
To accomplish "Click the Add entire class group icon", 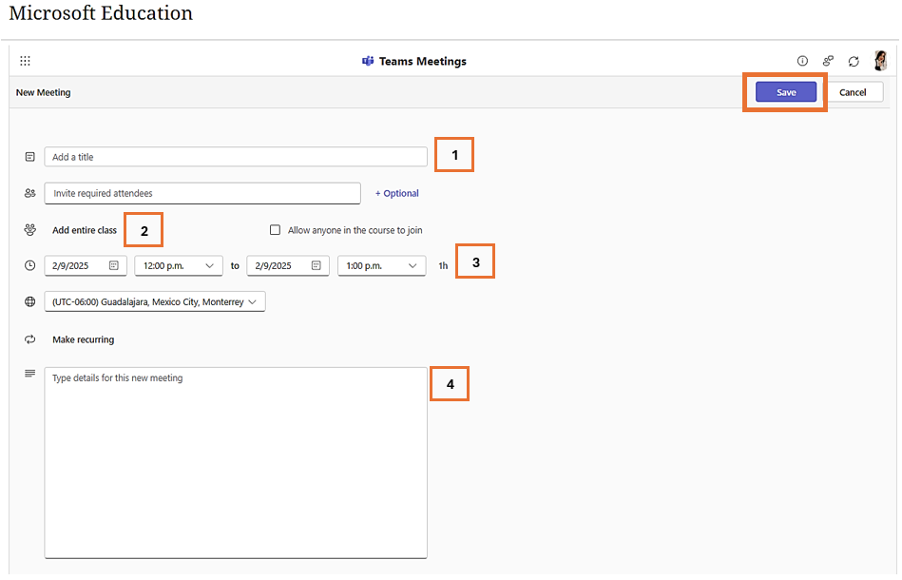I will click(29, 229).
